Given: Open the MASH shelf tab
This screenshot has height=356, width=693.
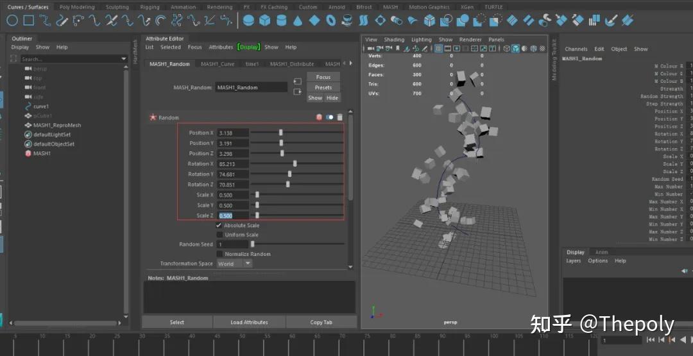Looking at the screenshot, I should point(390,7).
